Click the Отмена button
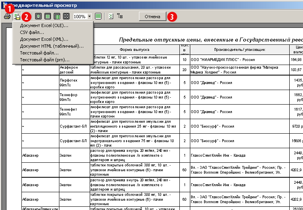Screen dimensions: 303x210 [152, 17]
